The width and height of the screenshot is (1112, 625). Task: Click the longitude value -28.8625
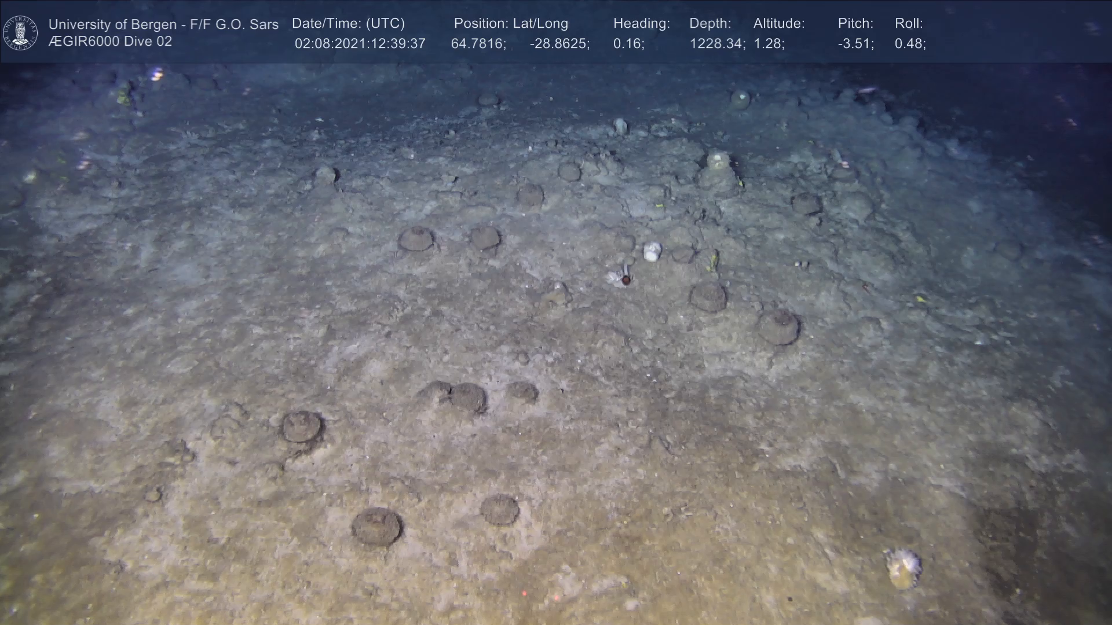[559, 44]
